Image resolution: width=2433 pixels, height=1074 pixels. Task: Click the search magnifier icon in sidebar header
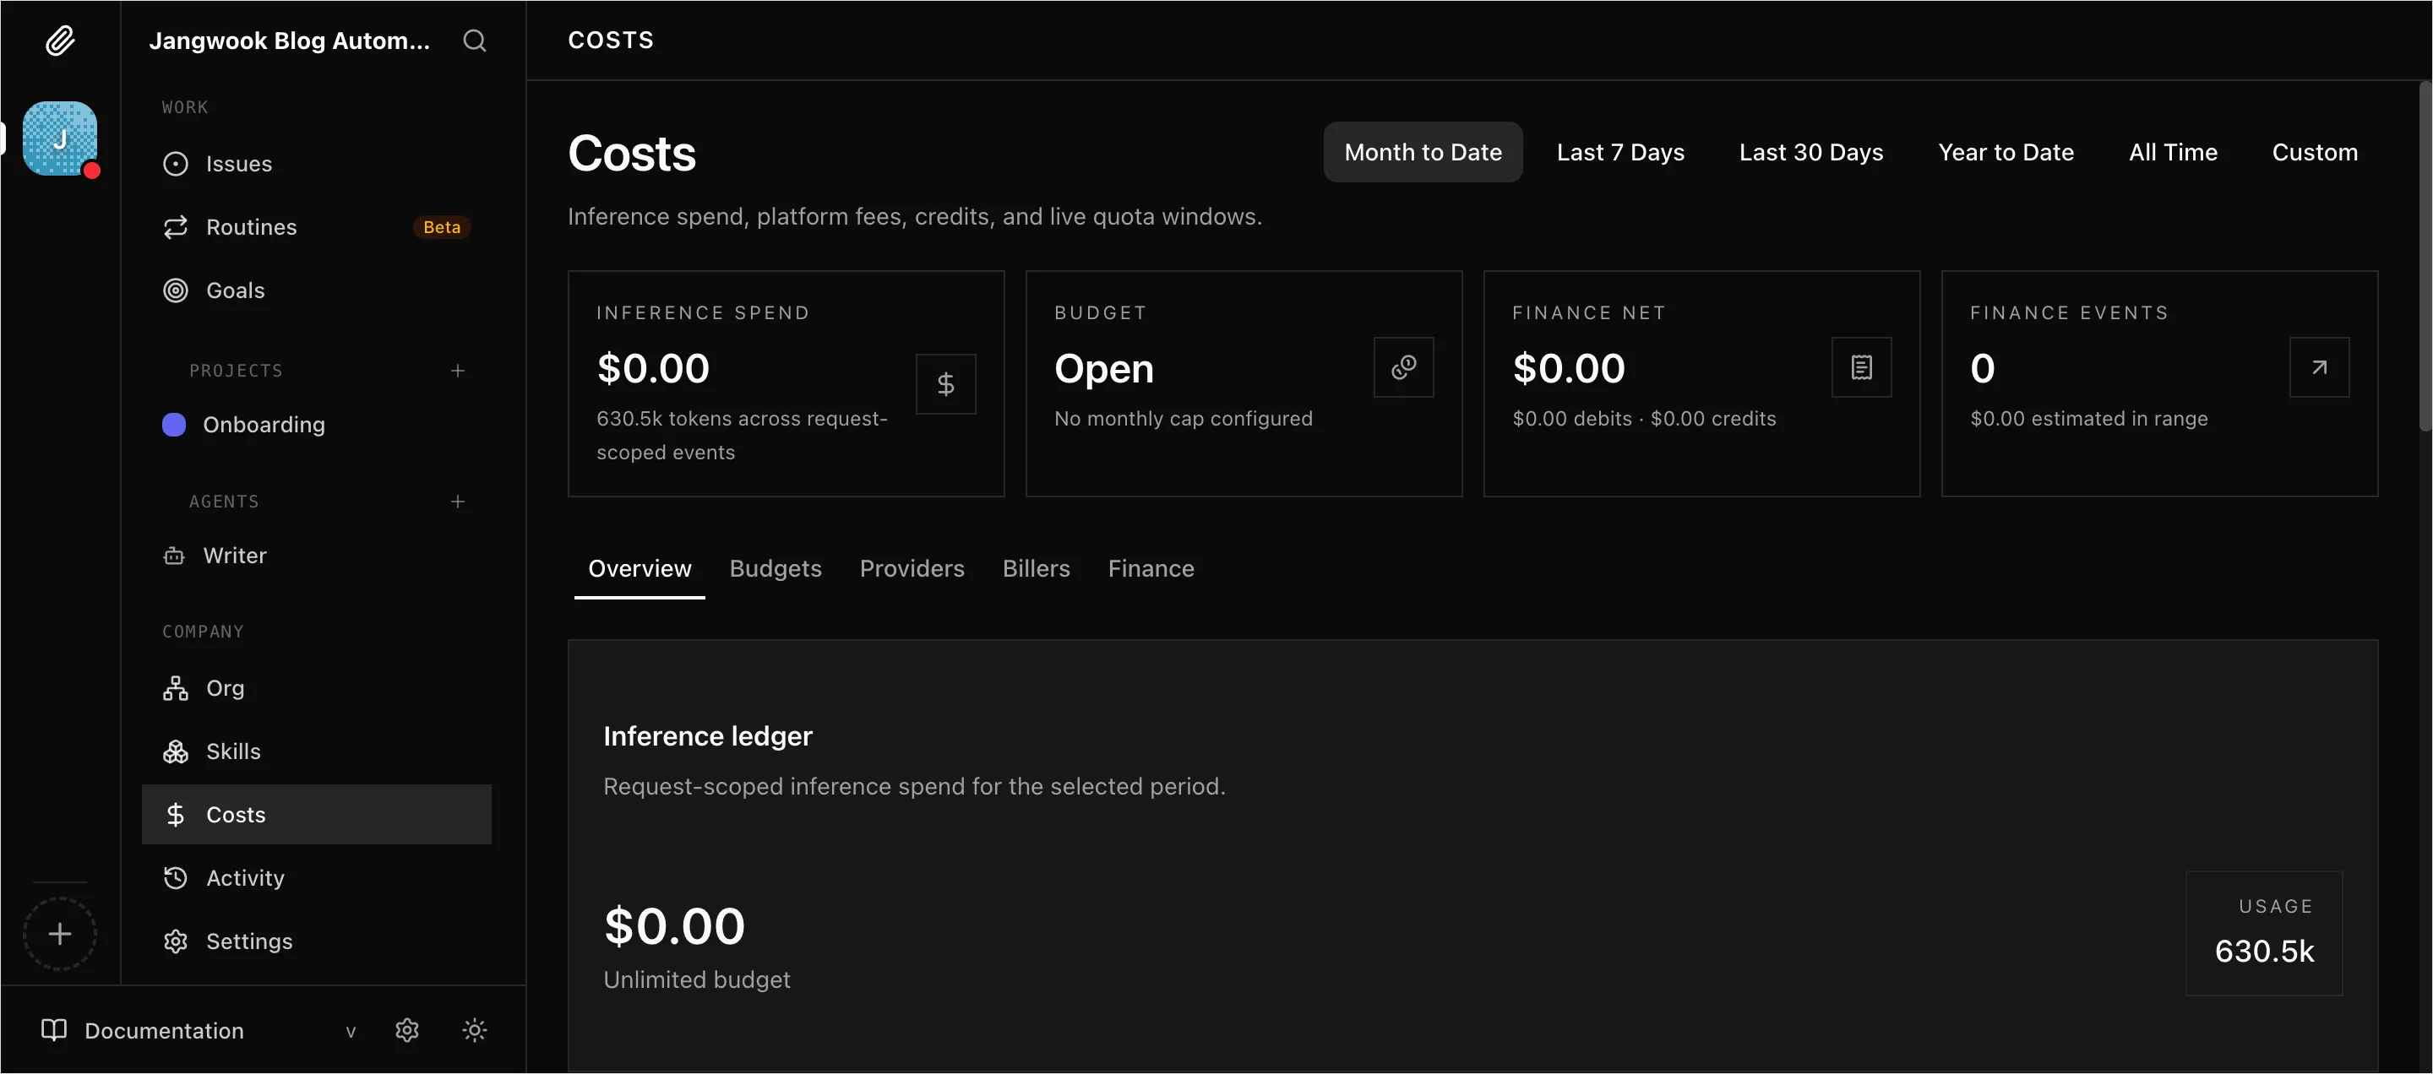pyautogui.click(x=474, y=41)
